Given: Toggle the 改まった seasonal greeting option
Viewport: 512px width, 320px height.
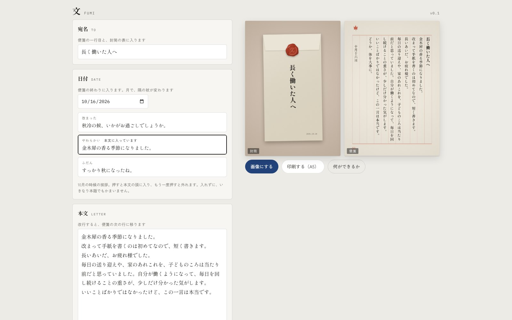Looking at the screenshot, I should point(152,122).
